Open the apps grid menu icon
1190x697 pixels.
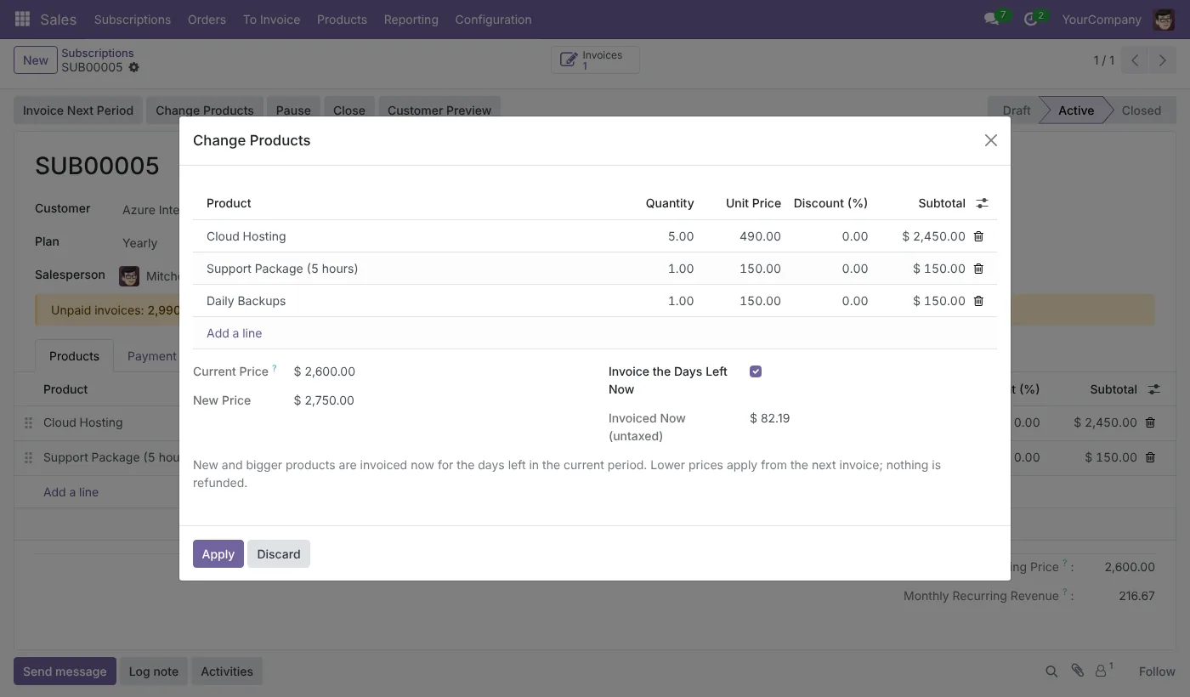tap(23, 19)
